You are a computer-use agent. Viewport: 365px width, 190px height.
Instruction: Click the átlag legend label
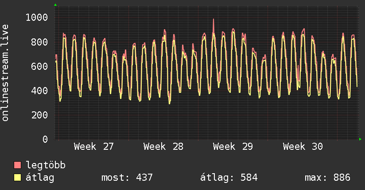(40, 178)
